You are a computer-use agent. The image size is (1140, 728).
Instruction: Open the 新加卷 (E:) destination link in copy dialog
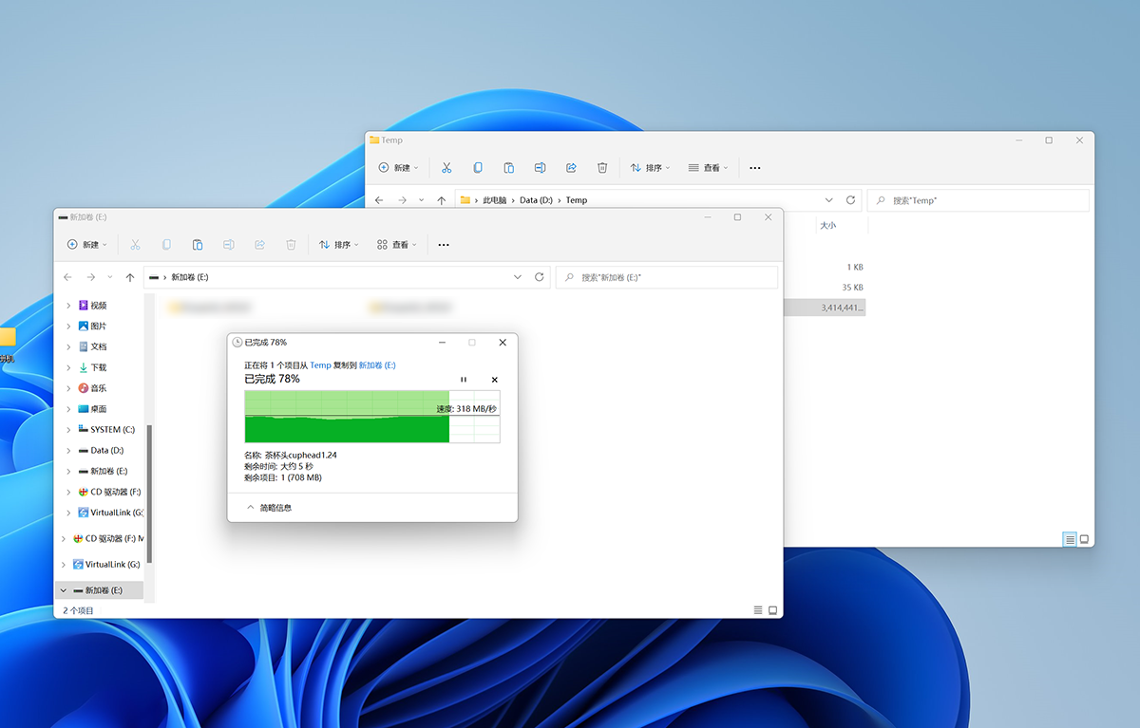click(377, 365)
